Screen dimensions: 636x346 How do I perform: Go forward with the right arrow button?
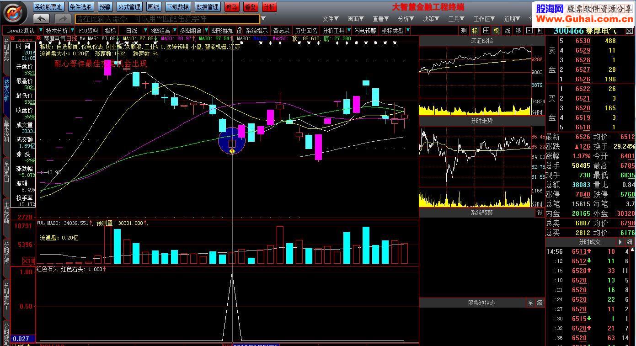62,19
